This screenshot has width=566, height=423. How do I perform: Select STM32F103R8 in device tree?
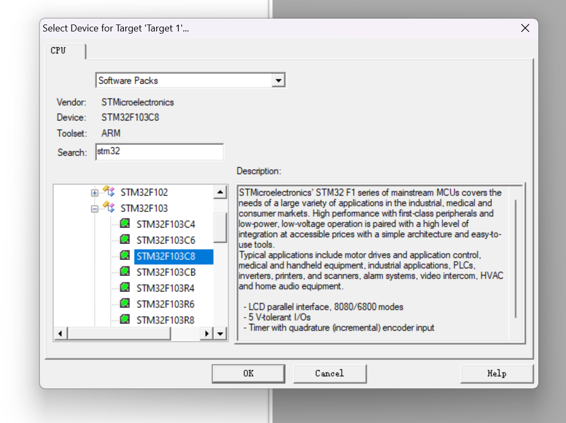point(165,320)
